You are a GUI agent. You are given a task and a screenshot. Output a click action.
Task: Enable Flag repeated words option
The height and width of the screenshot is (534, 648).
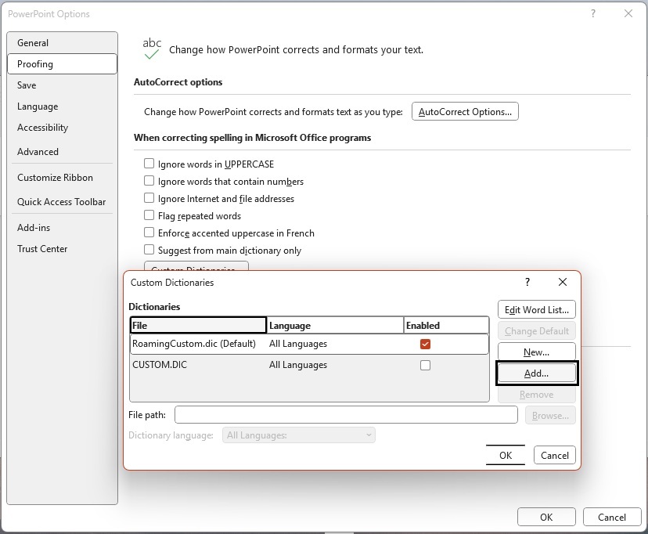click(149, 216)
